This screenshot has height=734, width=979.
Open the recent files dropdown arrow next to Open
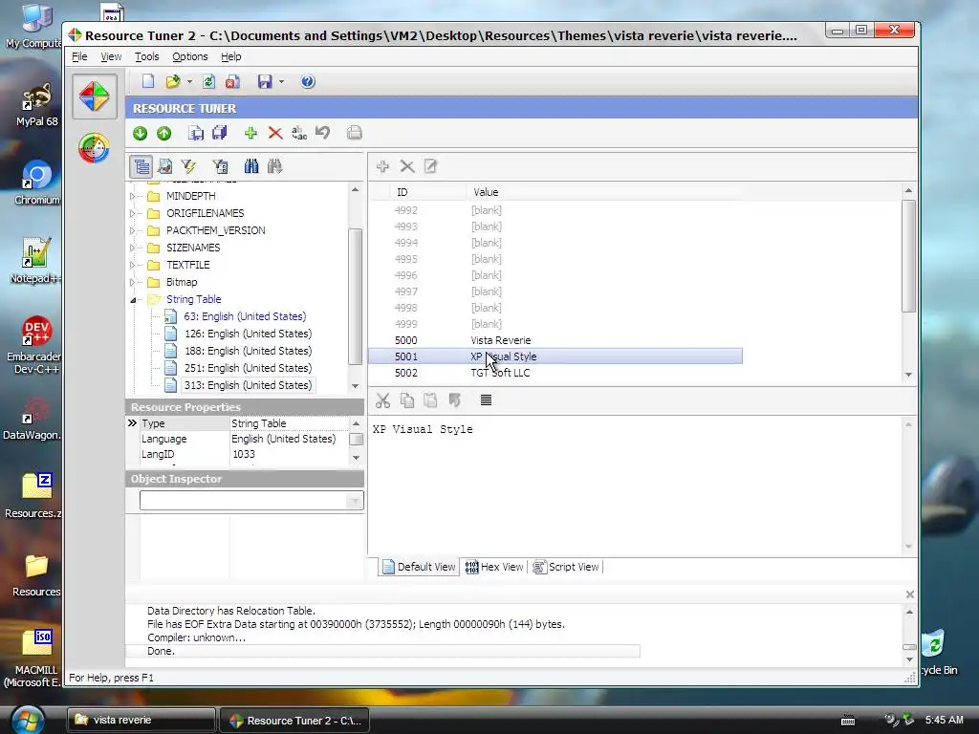190,81
